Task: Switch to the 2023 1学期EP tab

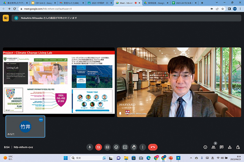Action: tap(100, 3)
